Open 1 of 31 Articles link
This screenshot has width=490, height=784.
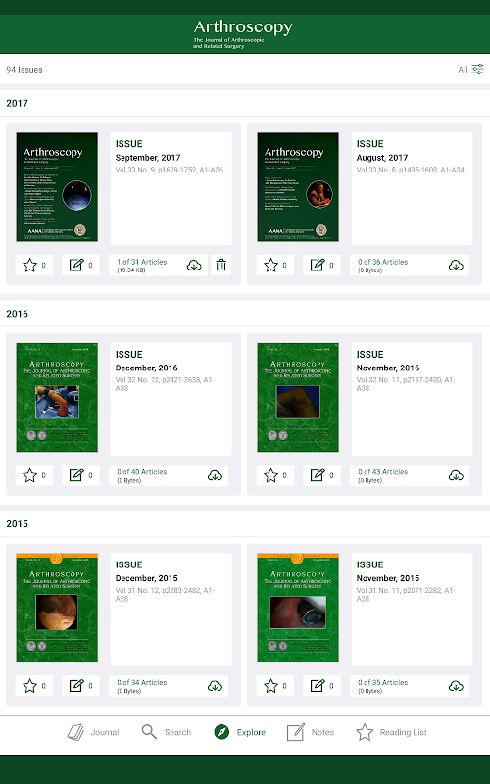pos(141,262)
